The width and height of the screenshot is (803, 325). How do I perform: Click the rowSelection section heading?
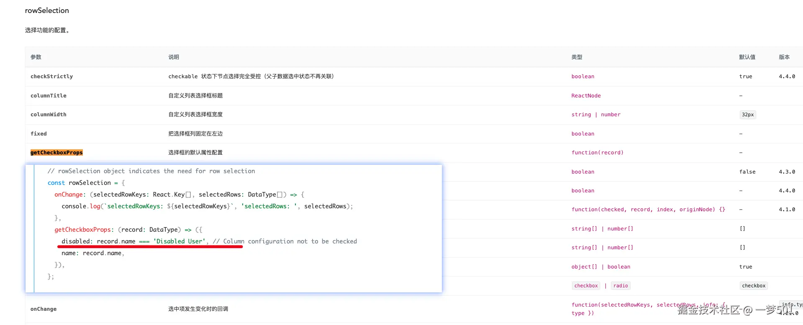tap(47, 10)
